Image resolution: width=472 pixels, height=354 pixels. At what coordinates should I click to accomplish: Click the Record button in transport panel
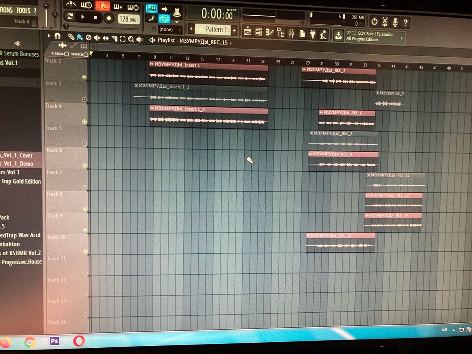[109, 18]
